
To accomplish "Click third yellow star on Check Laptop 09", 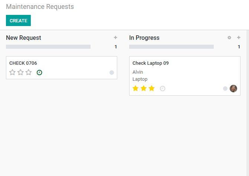I will tap(151, 89).
